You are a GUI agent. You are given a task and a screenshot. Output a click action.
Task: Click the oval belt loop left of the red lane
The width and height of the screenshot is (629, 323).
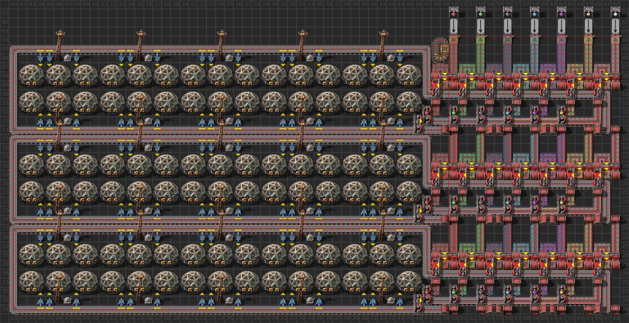440,49
